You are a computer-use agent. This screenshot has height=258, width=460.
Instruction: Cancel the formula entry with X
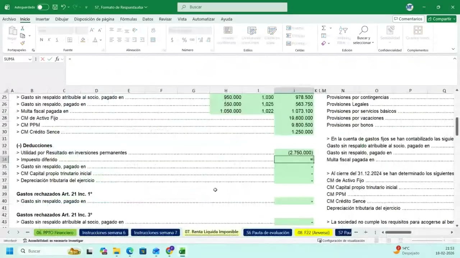tap(42, 59)
